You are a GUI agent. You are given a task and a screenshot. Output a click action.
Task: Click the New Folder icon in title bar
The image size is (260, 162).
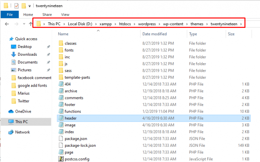point(24,6)
